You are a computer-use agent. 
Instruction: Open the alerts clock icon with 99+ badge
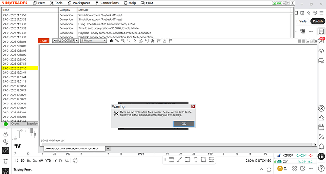pos(321,41)
